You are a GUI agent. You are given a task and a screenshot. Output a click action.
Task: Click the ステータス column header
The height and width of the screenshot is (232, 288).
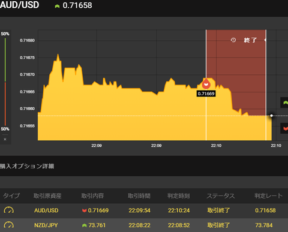(221, 195)
